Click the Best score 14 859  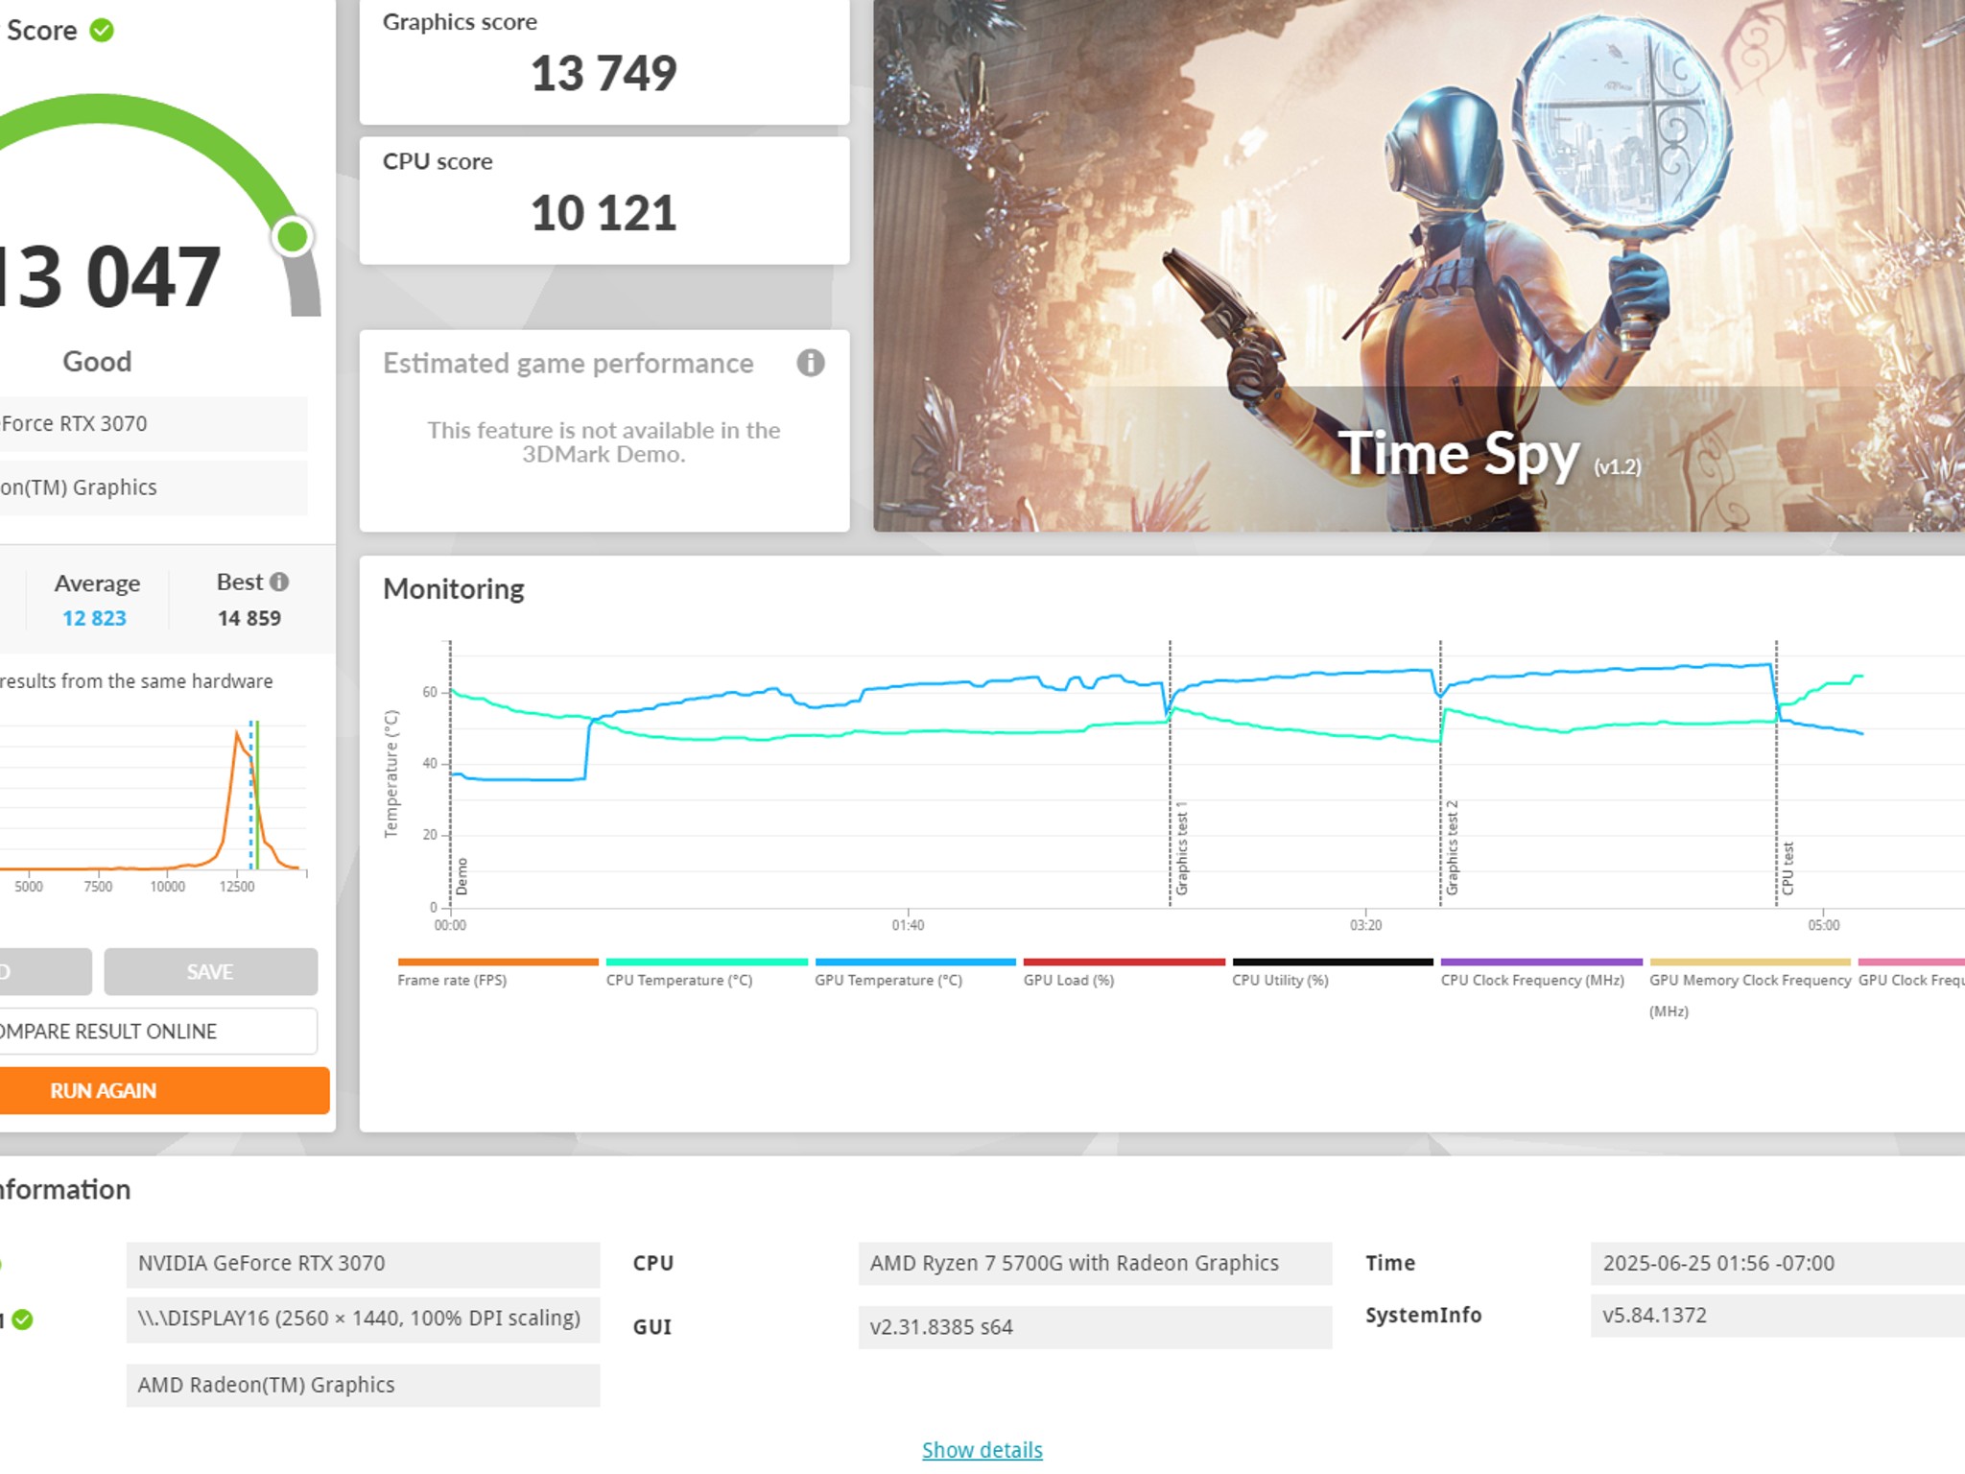pyautogui.click(x=249, y=618)
